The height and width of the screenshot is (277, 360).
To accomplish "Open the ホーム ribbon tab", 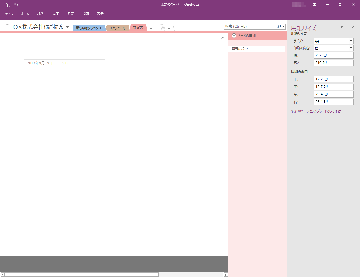I will click(x=25, y=14).
